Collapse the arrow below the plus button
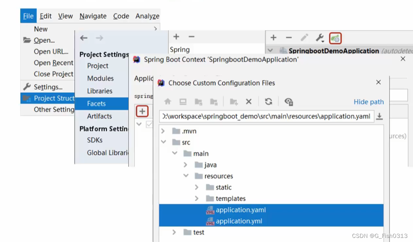The image size is (413, 242). [139, 124]
